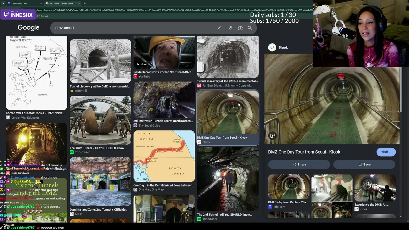
Task: Open a new browser tab
Action: pyautogui.click(x=85, y=3)
